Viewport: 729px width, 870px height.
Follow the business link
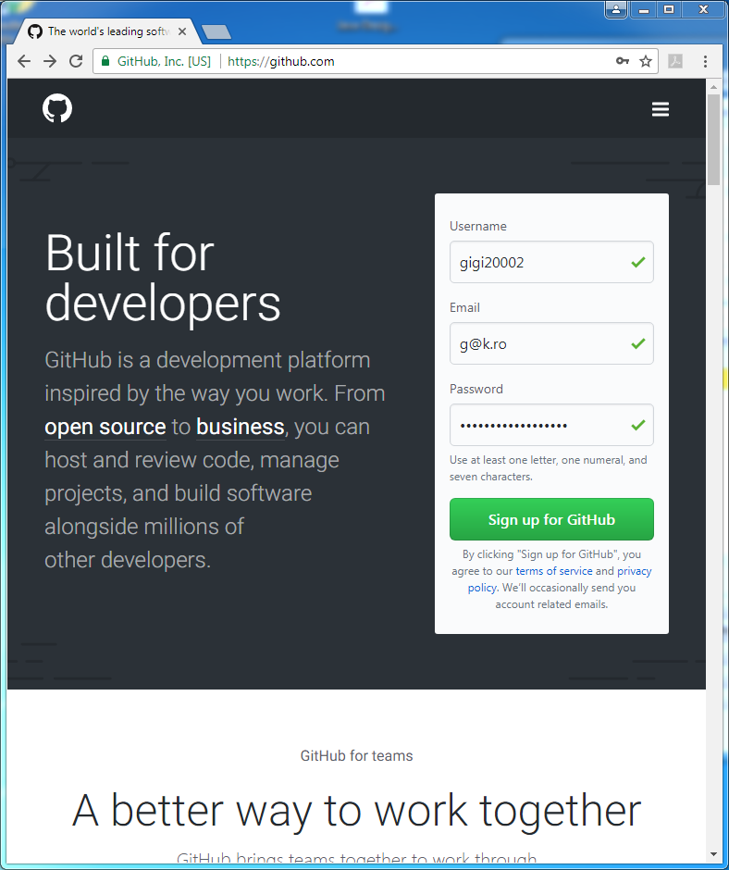(241, 427)
